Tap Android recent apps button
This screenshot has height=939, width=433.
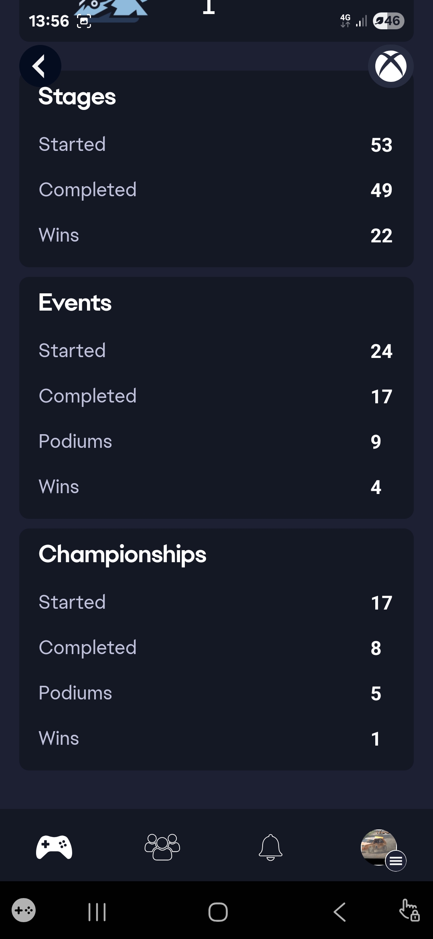tap(97, 912)
